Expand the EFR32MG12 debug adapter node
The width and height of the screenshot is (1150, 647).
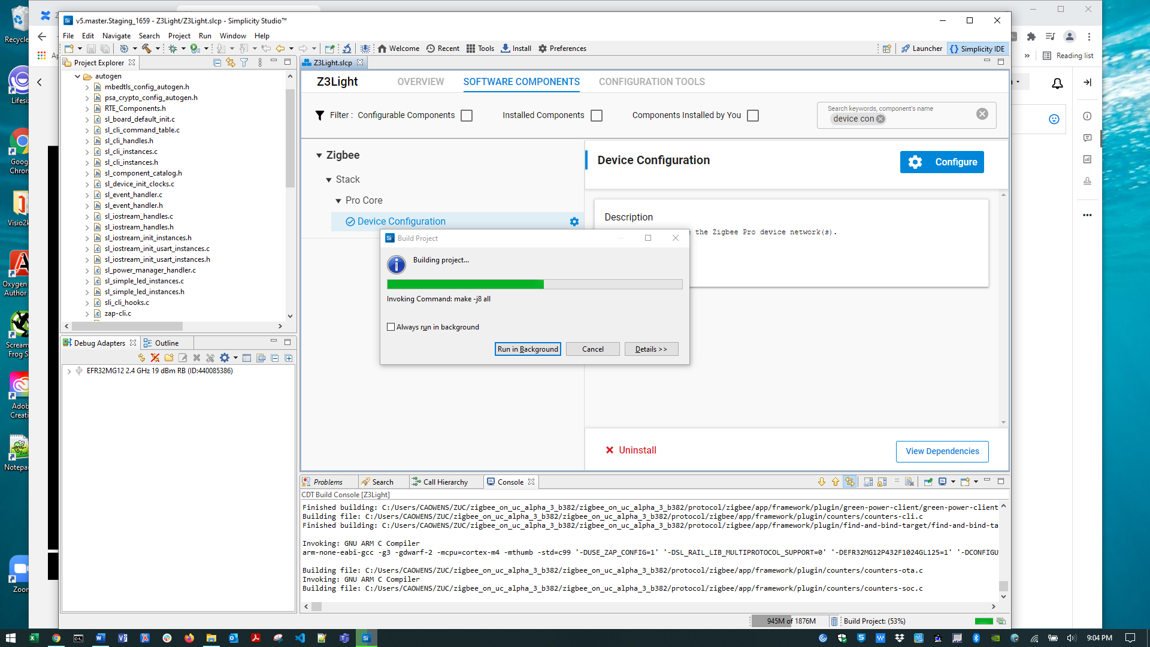[x=69, y=371]
